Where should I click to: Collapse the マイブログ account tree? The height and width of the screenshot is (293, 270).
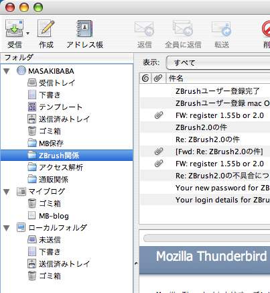point(7,192)
